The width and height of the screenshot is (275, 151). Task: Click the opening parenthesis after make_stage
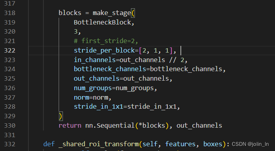point(133,13)
